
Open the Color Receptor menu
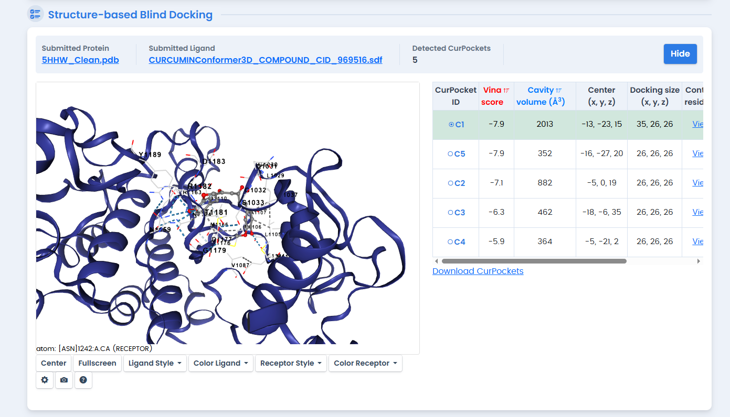click(365, 363)
